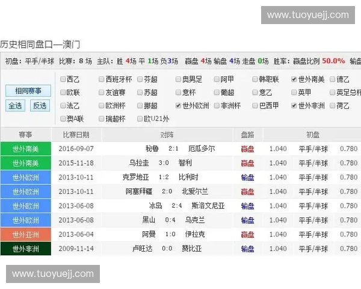Uncheck the 世外非洲 checkbox
Image resolution: width=361 pixels, height=289 pixels.
(x=294, y=106)
